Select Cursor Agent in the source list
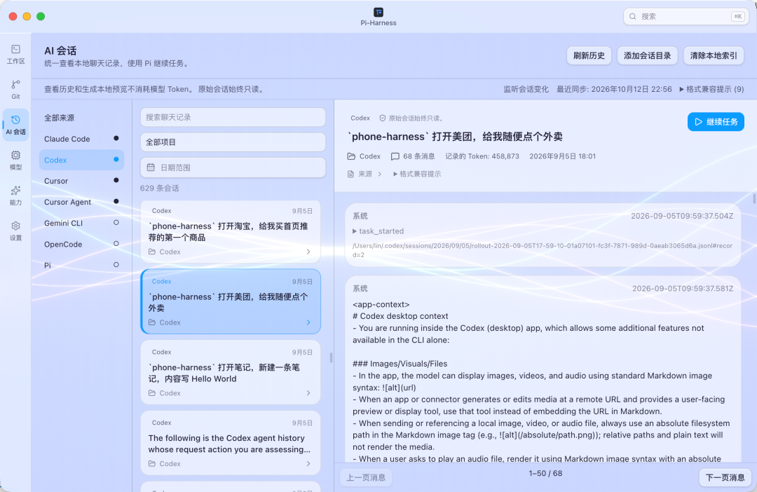 click(81, 202)
